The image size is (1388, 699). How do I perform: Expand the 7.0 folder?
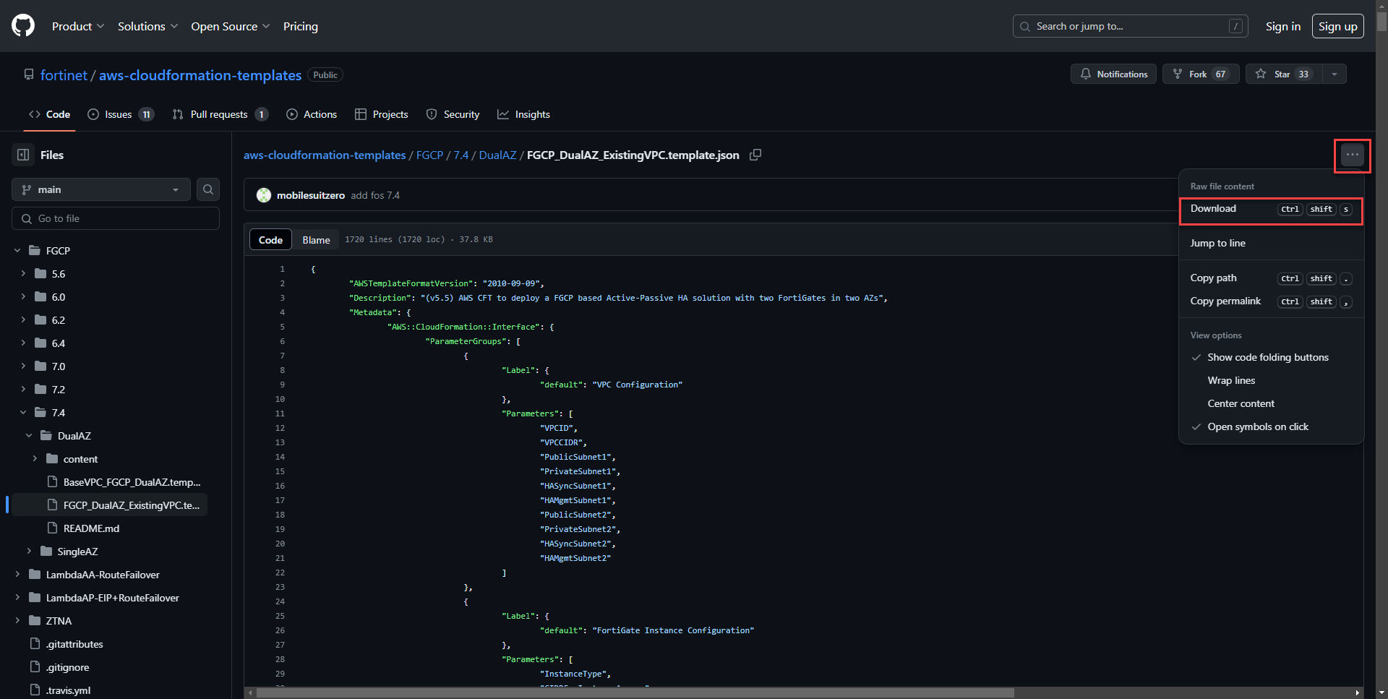(x=23, y=366)
